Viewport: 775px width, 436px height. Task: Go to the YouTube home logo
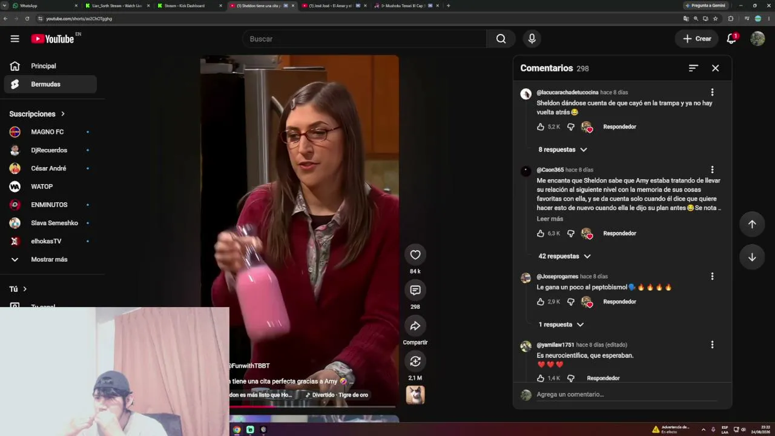[53, 39]
